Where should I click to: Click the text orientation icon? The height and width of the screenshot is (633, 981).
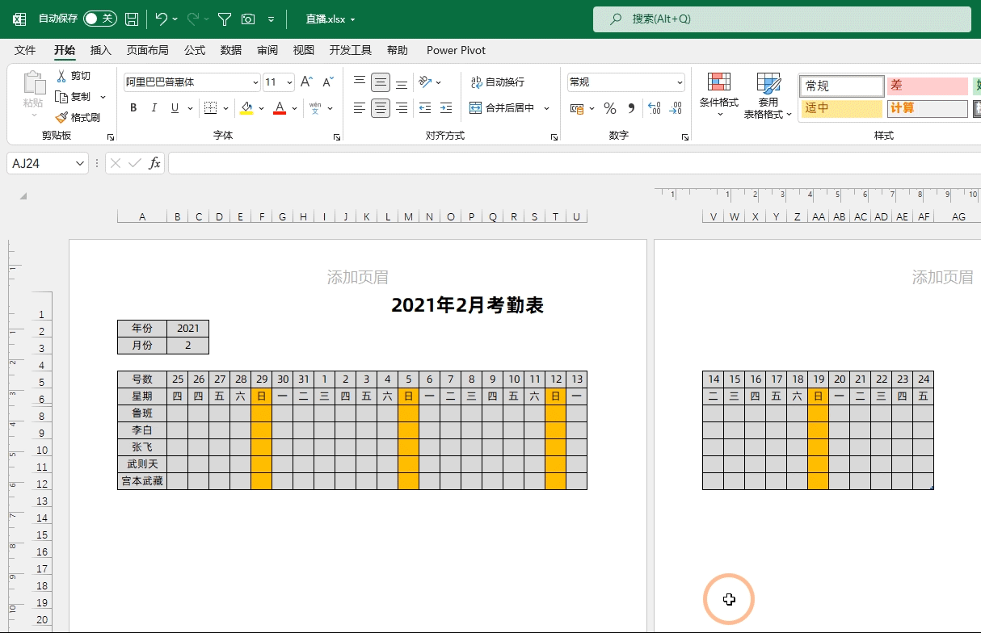[x=425, y=82]
